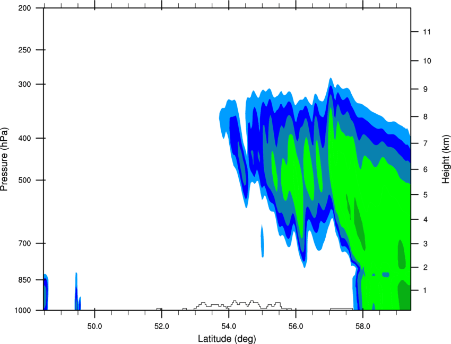Click the 1000 pressure tick label
The image size is (451, 344).
[x=23, y=311]
